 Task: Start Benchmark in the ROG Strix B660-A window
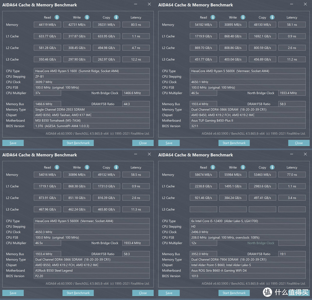point(234,293)
